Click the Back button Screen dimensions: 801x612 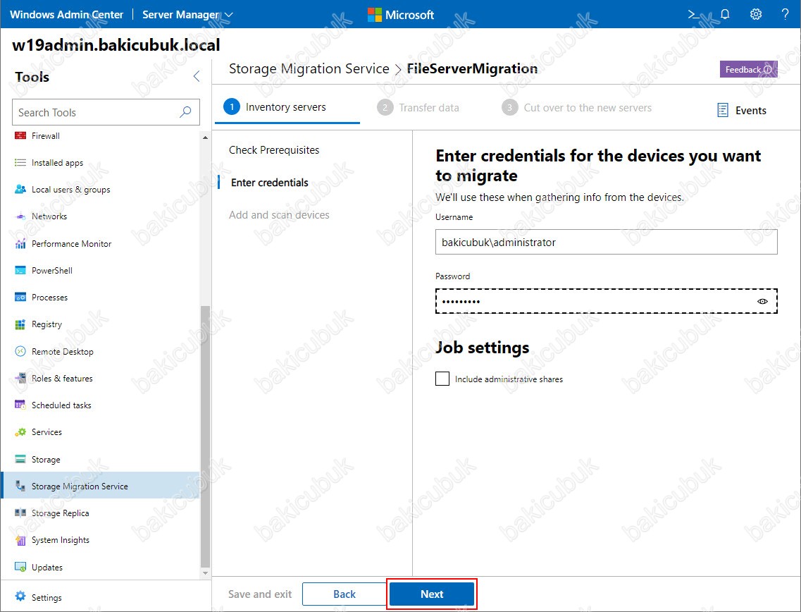[x=344, y=594]
